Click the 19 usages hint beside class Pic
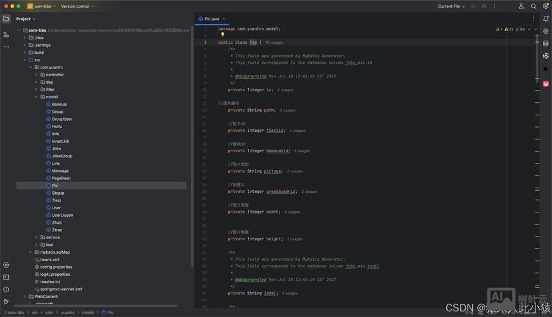Screen dimensions: 552x317 274,42
